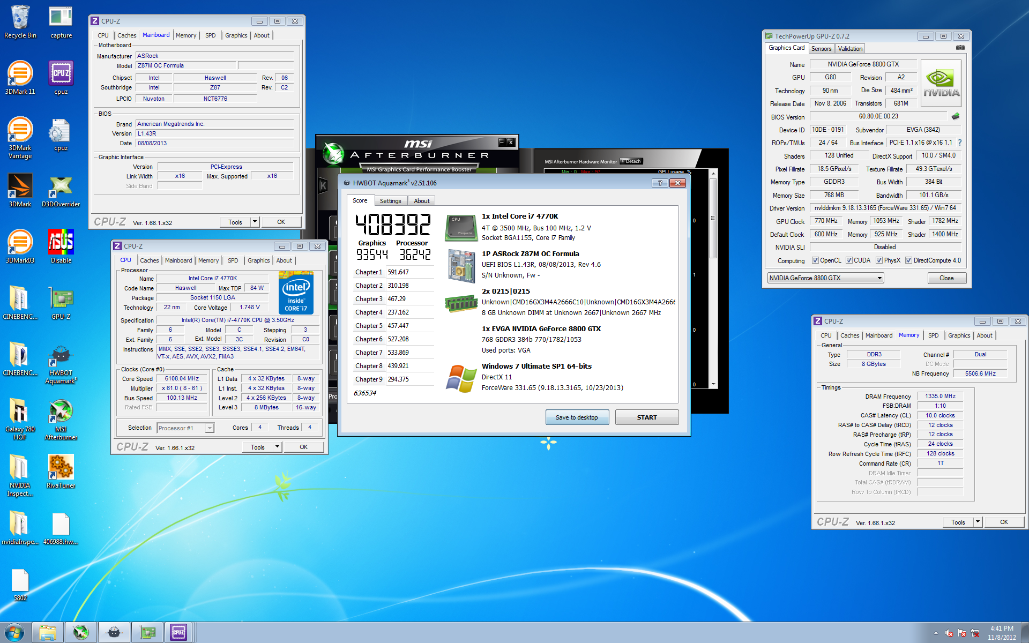Open the Galaxy 780 HOF folder icon
Image resolution: width=1029 pixels, height=643 pixels.
point(20,420)
